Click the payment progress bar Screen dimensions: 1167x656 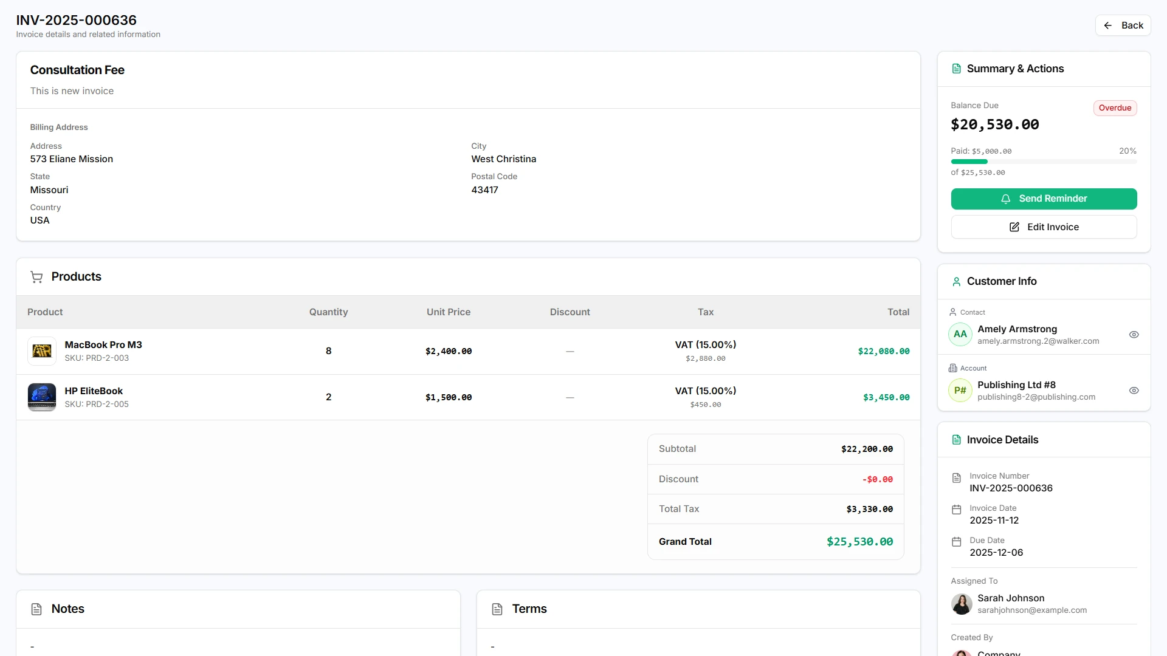click(1044, 162)
